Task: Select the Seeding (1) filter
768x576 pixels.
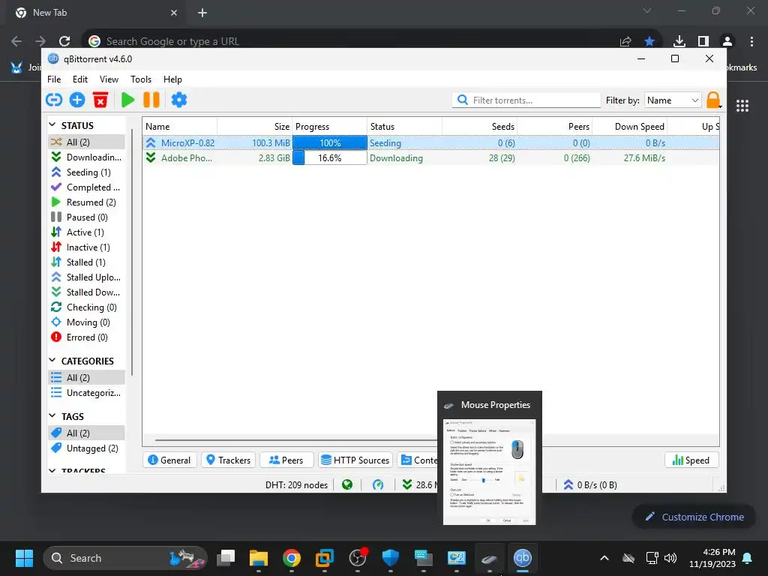Action: 87,172
